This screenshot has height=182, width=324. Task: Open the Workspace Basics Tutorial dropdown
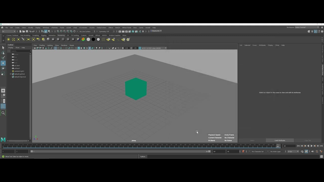(x=307, y=27)
